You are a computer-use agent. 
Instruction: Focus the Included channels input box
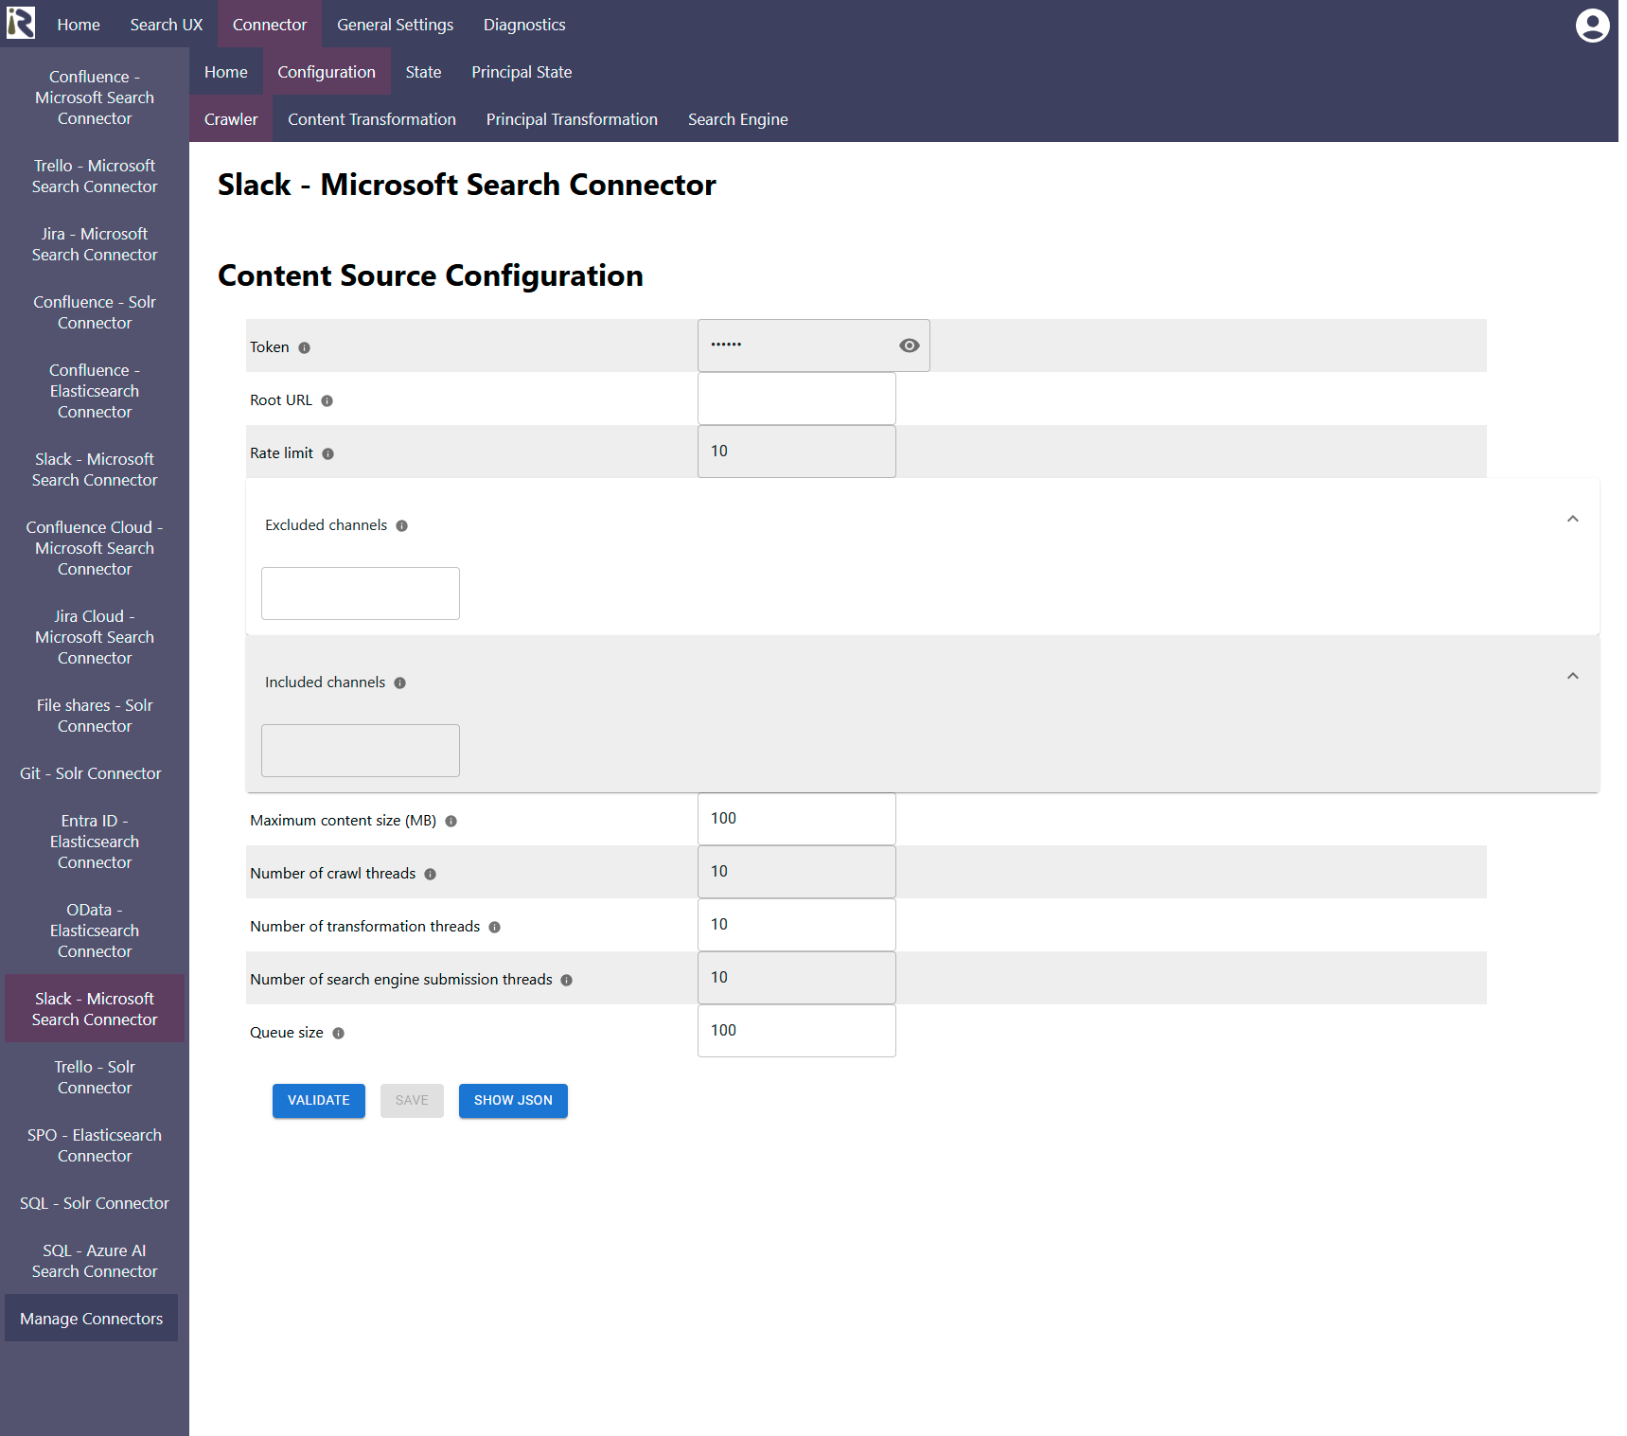(x=361, y=751)
